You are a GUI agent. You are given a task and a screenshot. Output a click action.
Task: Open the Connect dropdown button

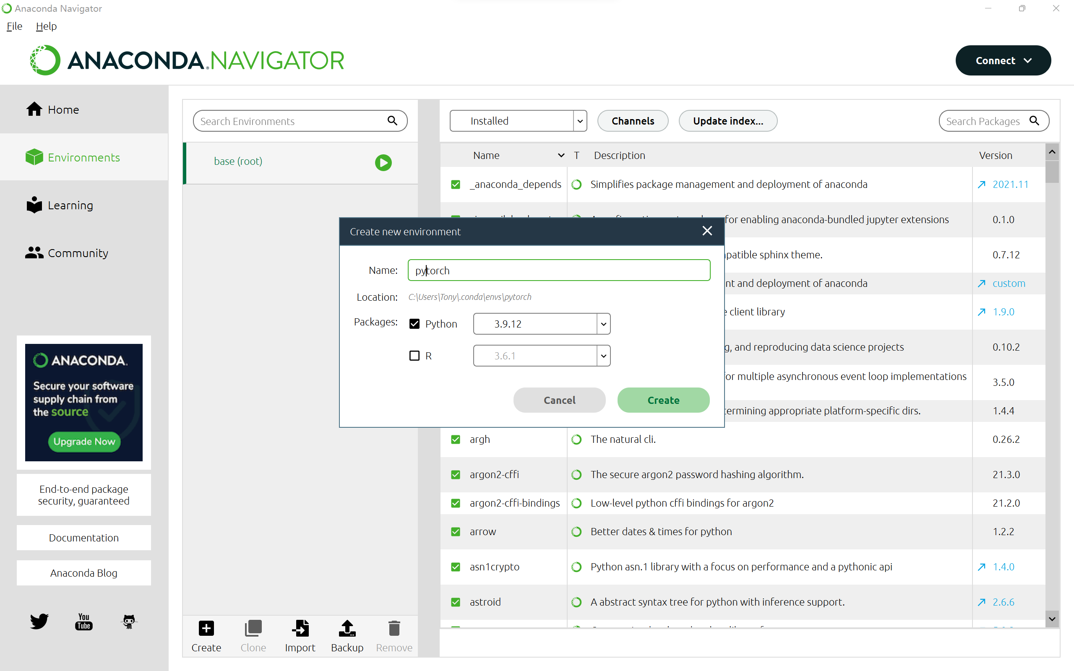coord(1003,60)
